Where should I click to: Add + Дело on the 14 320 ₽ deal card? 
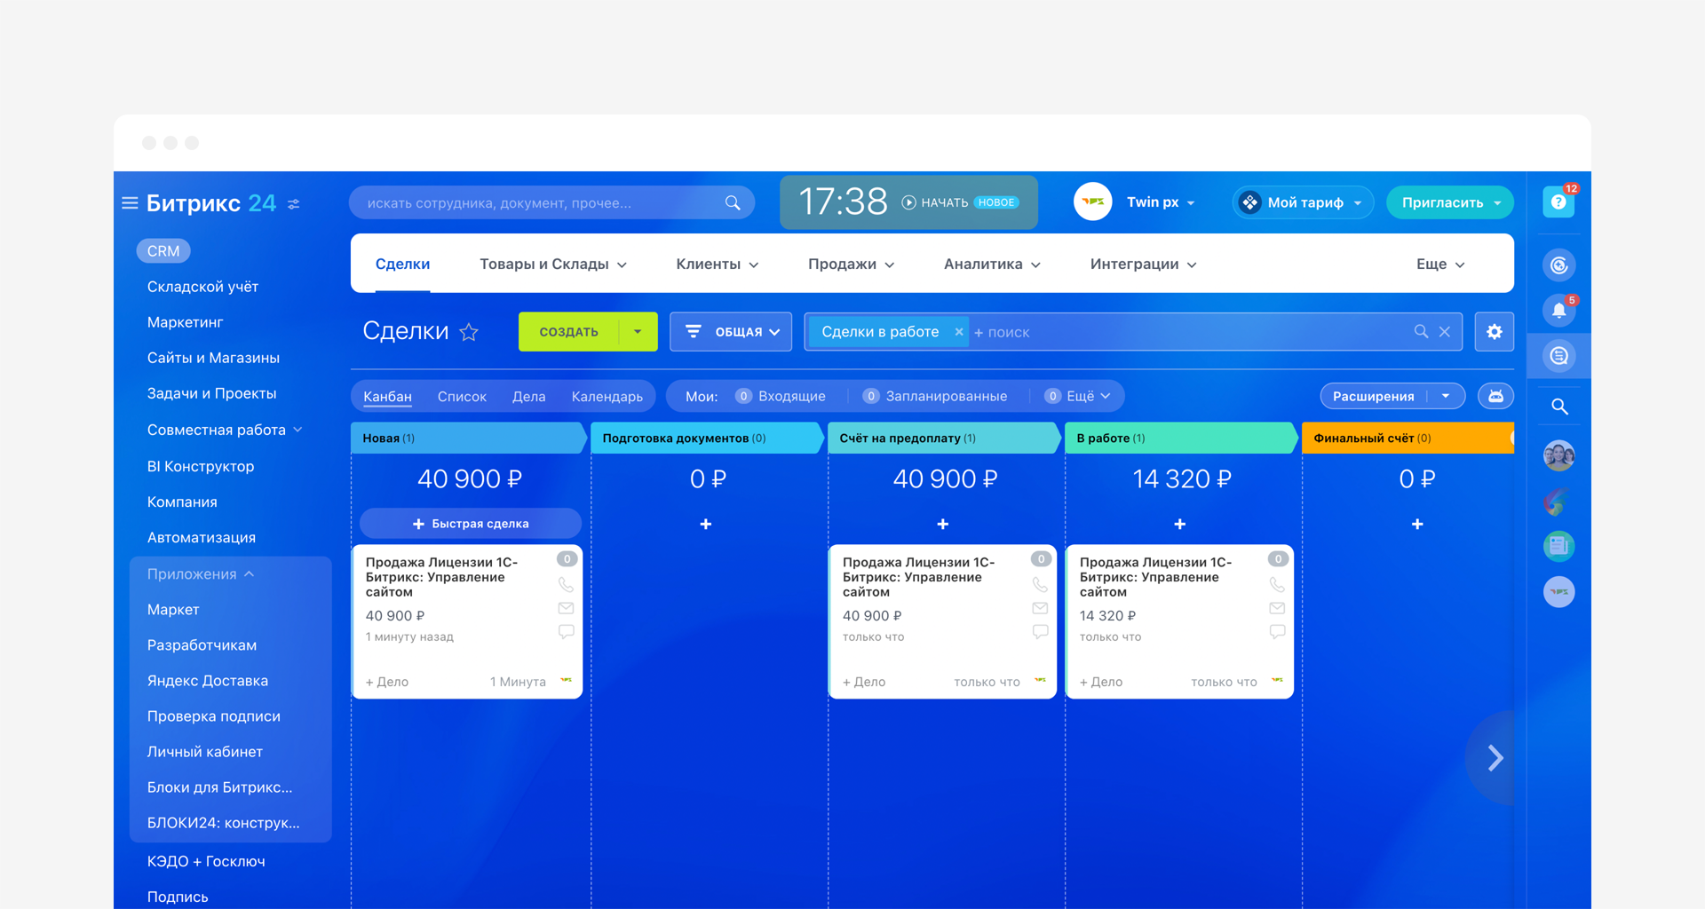[x=1101, y=682]
